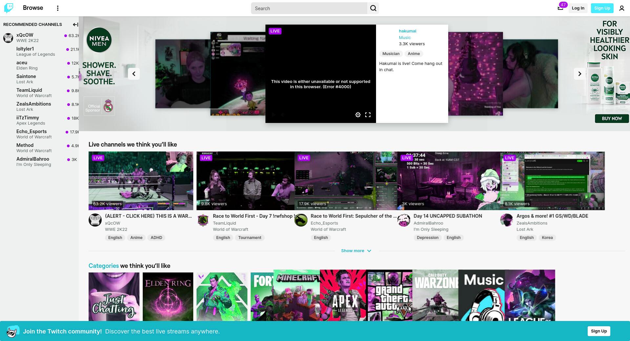Click the Buy Now ad button
Screen dimensions: 630x341
point(612,119)
